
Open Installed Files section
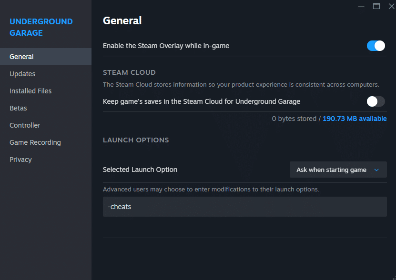click(45, 91)
